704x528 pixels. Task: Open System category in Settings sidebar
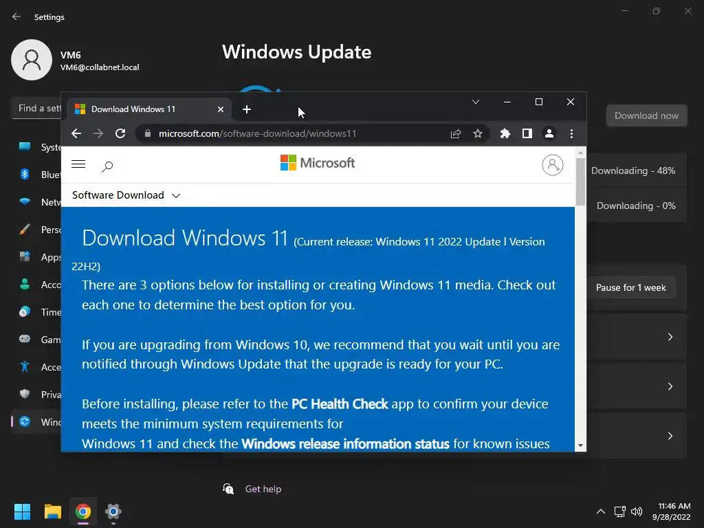(x=36, y=147)
